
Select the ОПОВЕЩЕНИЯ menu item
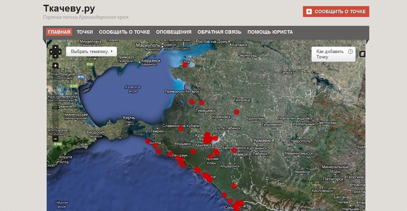(x=174, y=32)
